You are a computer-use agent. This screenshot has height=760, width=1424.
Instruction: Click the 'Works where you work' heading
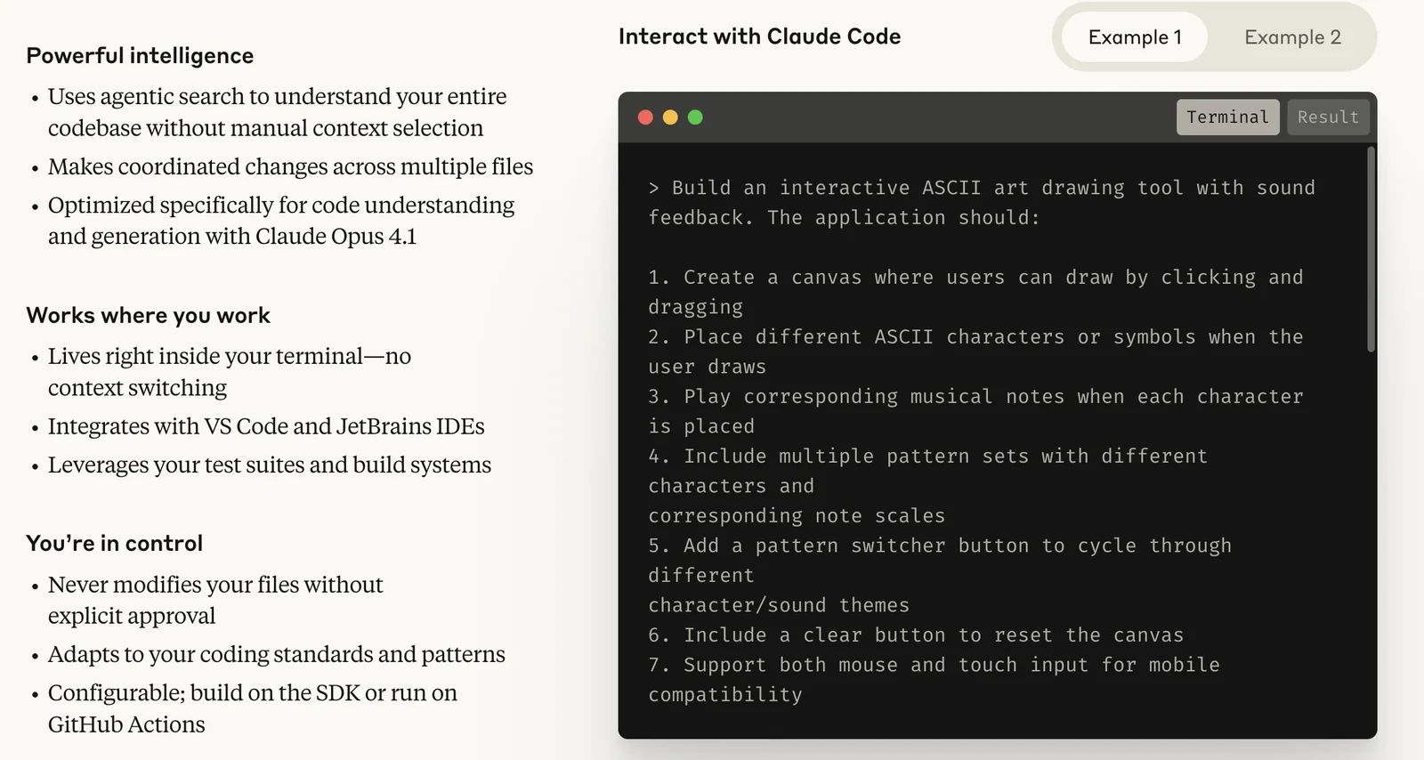point(148,316)
